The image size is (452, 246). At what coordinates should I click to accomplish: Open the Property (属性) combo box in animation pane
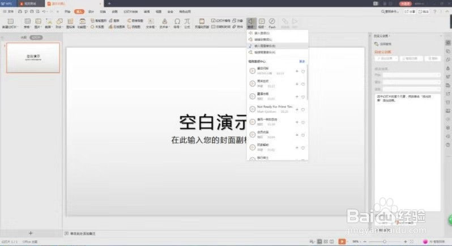pyautogui.click(x=411, y=82)
